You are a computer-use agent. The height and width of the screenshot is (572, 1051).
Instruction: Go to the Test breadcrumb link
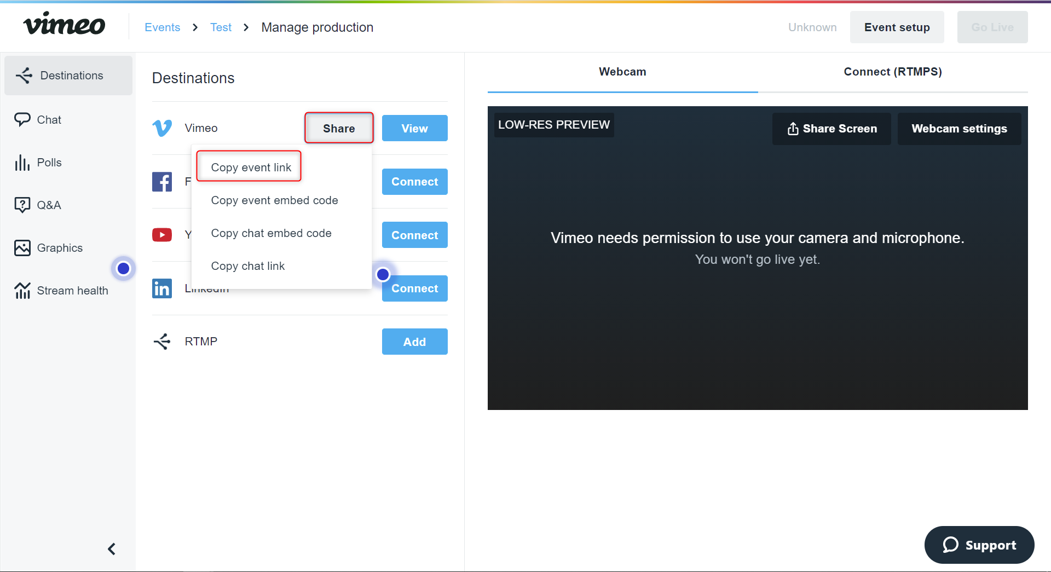(221, 27)
